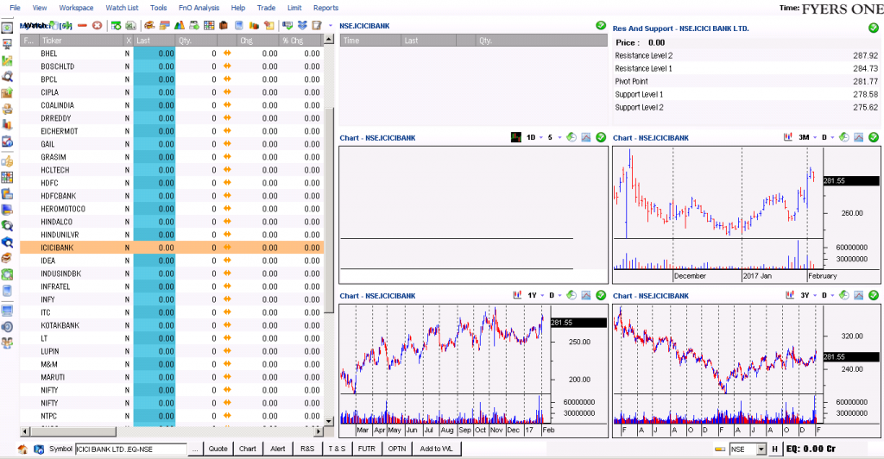The width and height of the screenshot is (884, 459).
Task: Open the File menu
Action: pos(16,8)
